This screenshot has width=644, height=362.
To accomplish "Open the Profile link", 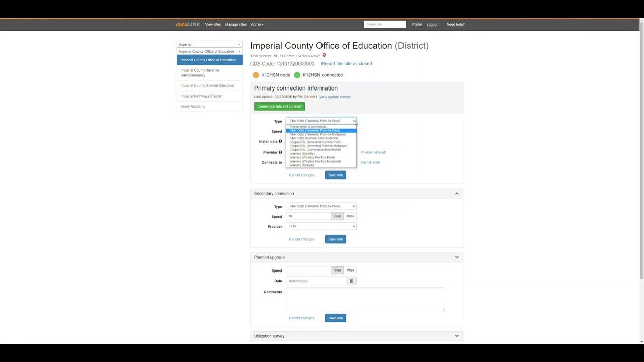I will pos(417,24).
